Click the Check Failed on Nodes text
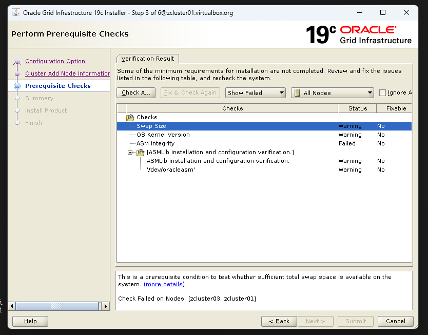Image resolution: width=428 pixels, height=335 pixels. tap(187, 299)
